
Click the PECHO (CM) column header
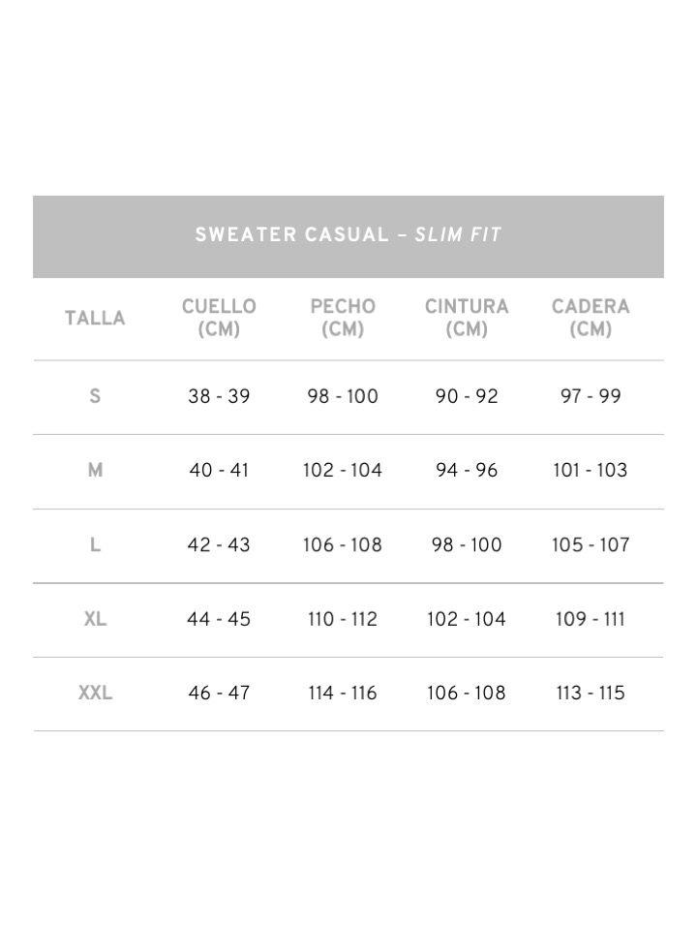point(343,318)
